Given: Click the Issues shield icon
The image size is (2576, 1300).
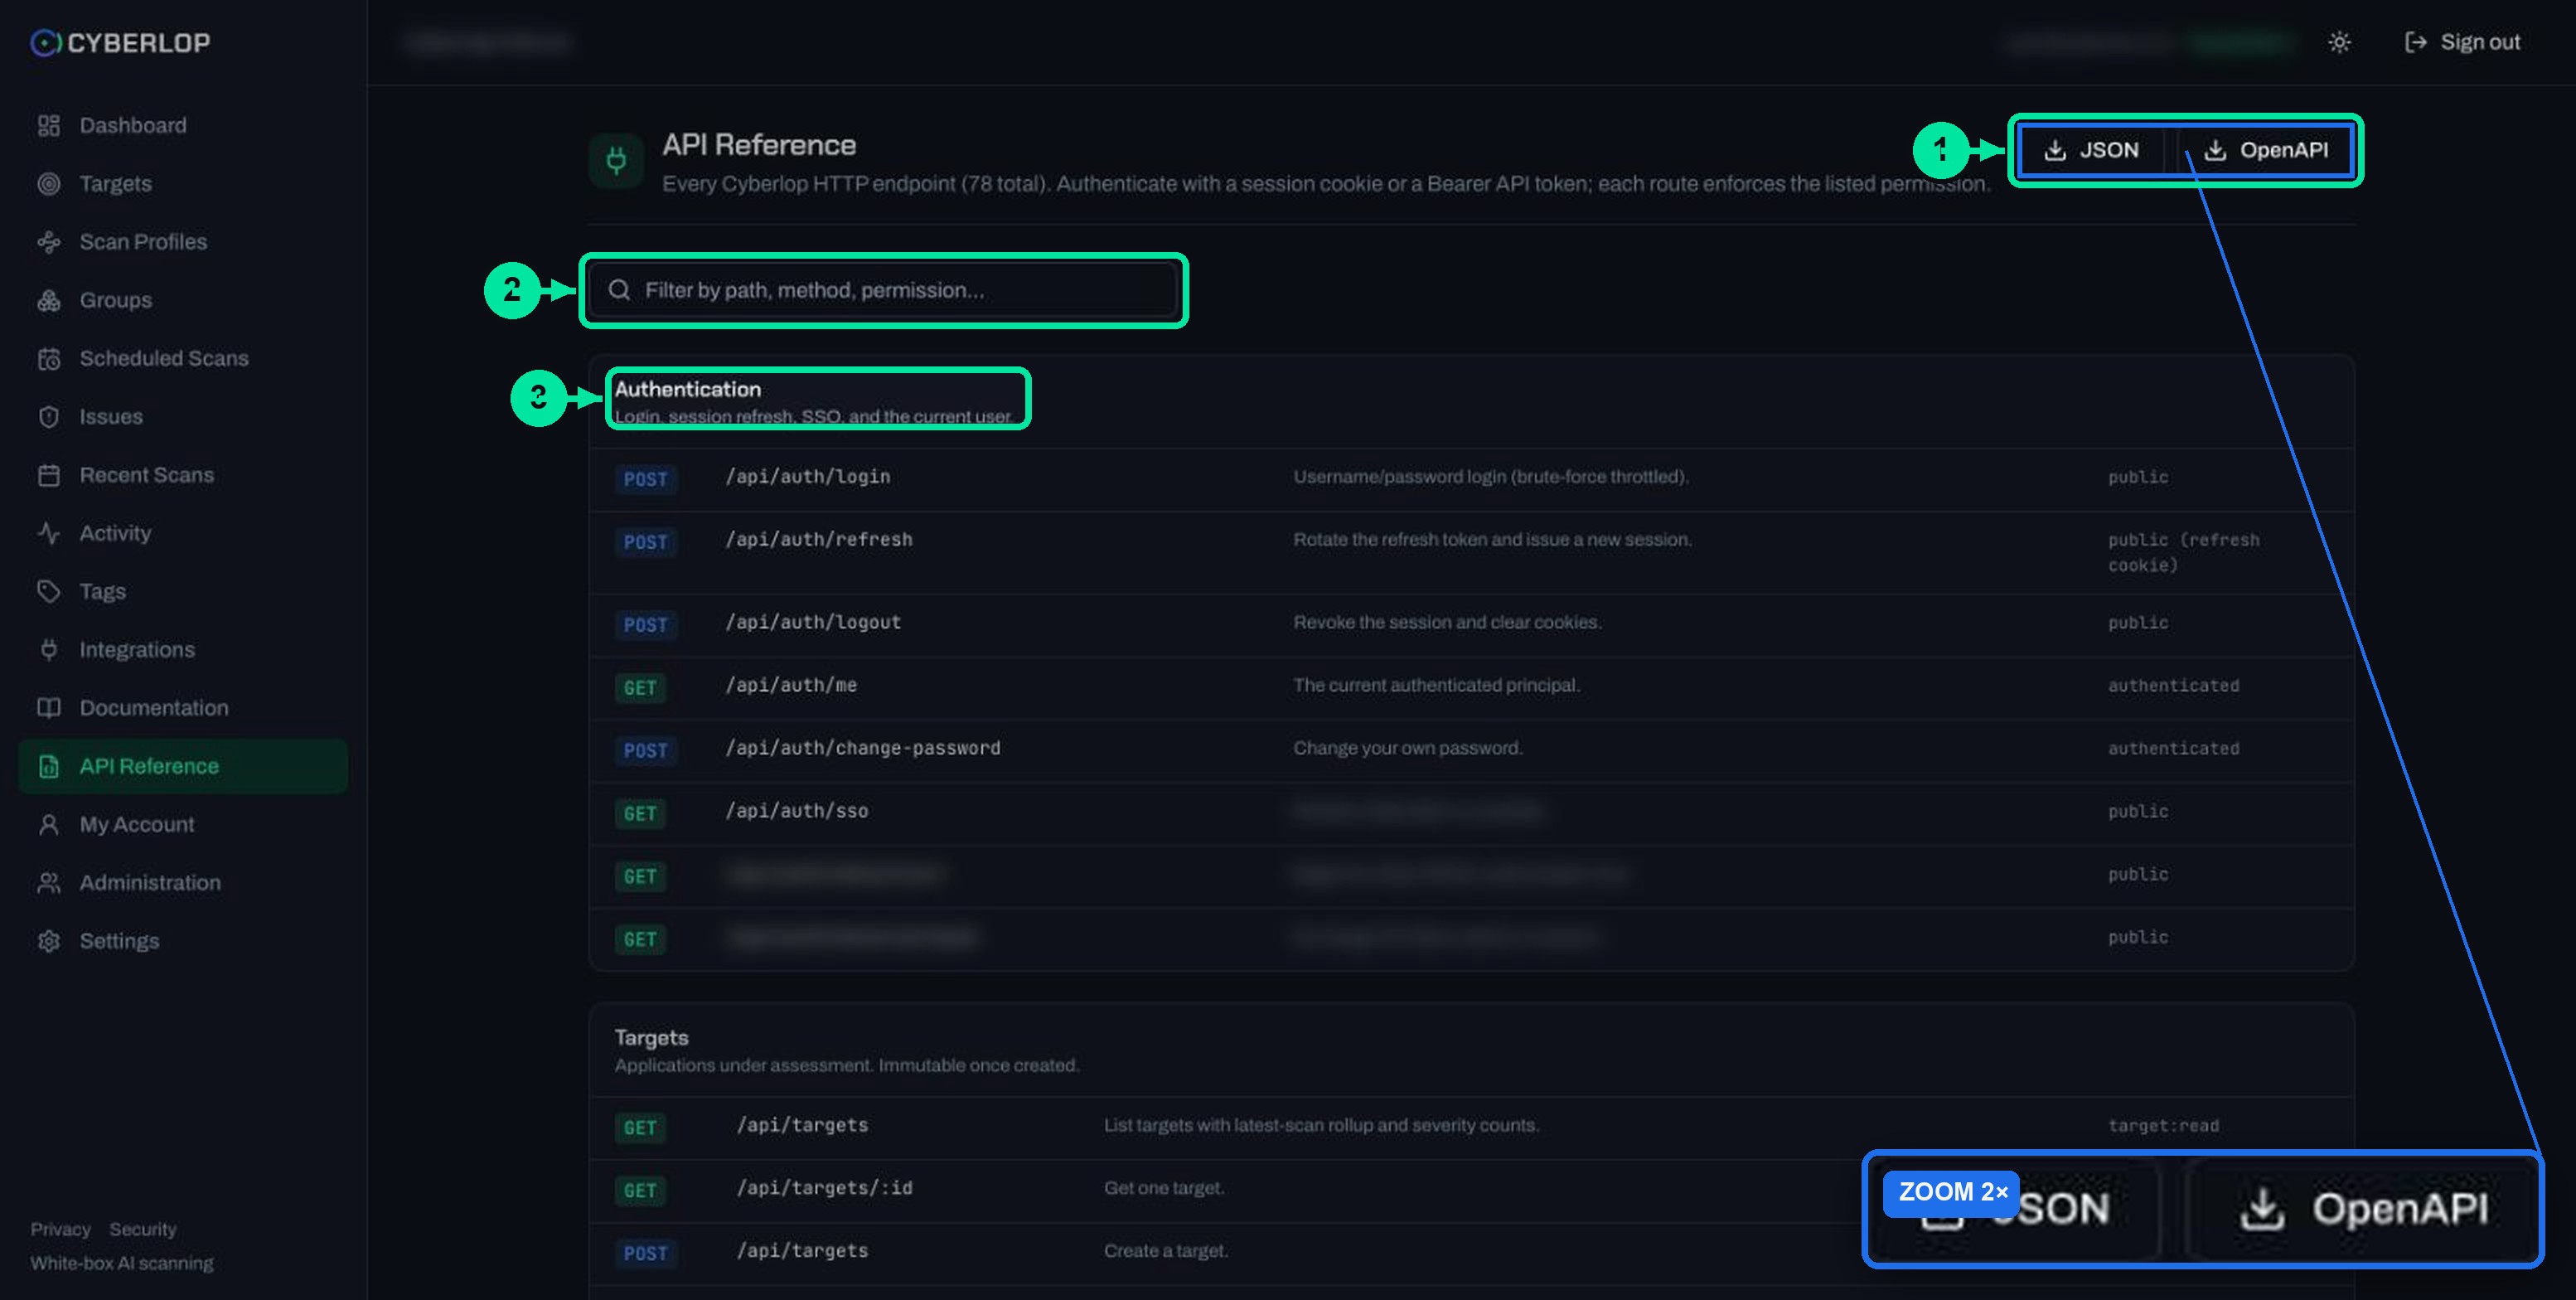Looking at the screenshot, I should point(48,416).
